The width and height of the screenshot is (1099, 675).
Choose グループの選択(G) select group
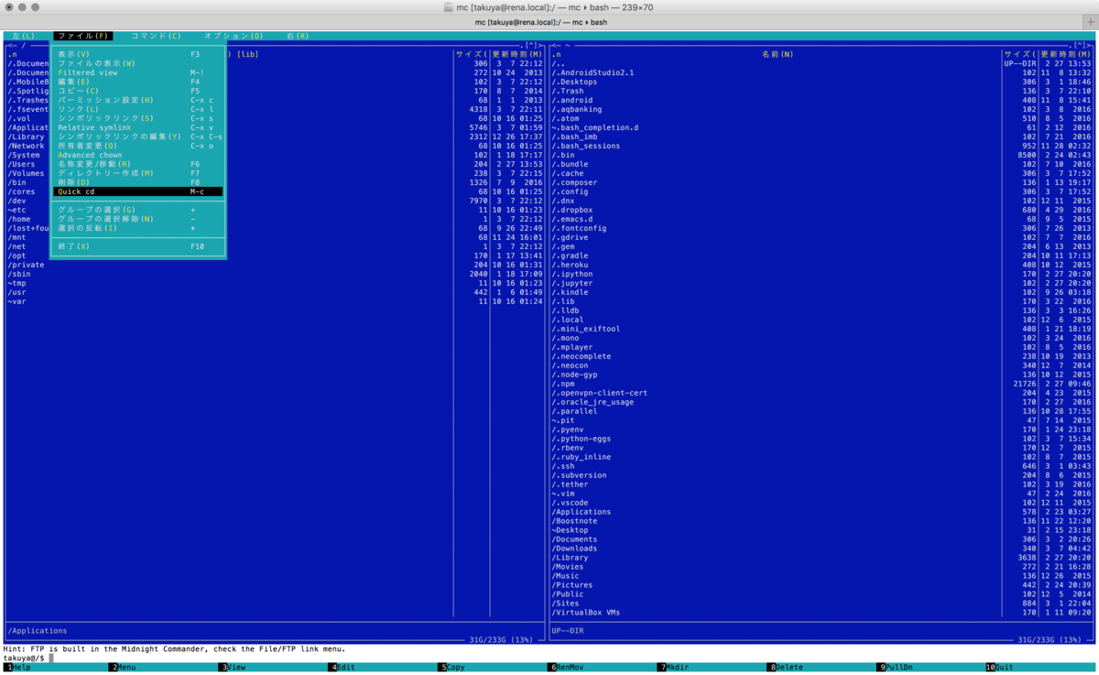tap(137, 210)
